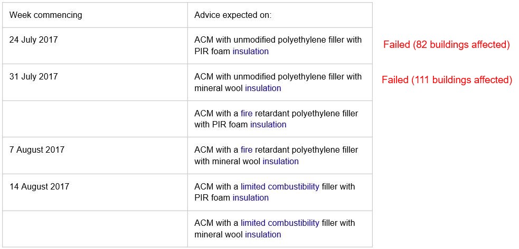Open insulation link after mineral wool, 31 July
Screen dimensions: 519x249
pos(263,88)
